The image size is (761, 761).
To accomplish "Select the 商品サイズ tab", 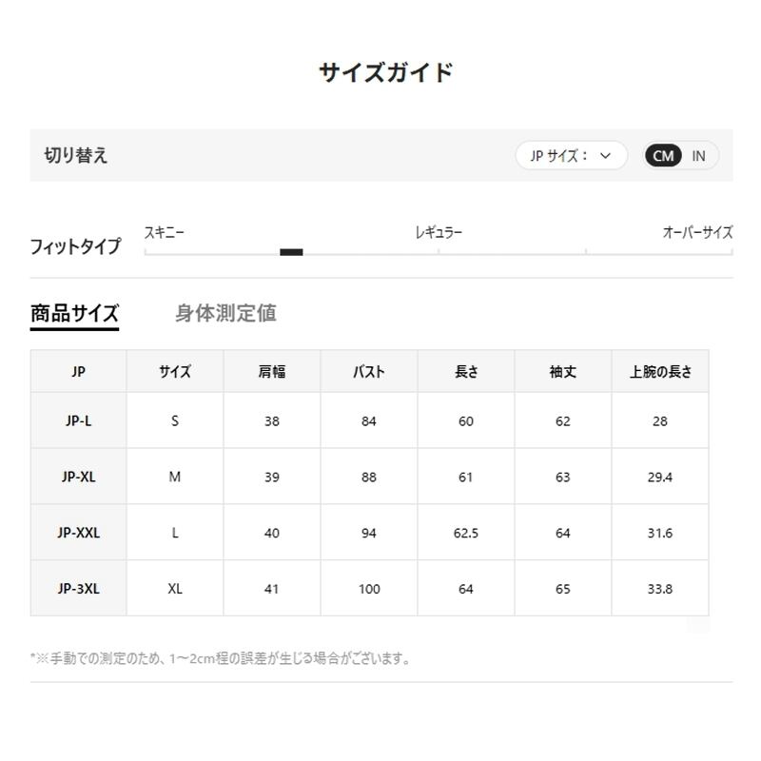I will (74, 314).
